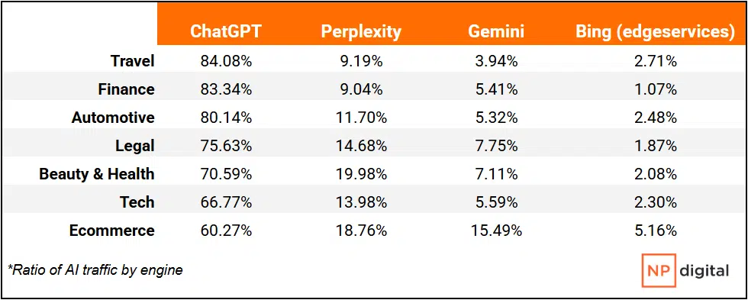748x300 pixels.
Task: Click the Bing (edgeservices) column header
Action: (655, 32)
